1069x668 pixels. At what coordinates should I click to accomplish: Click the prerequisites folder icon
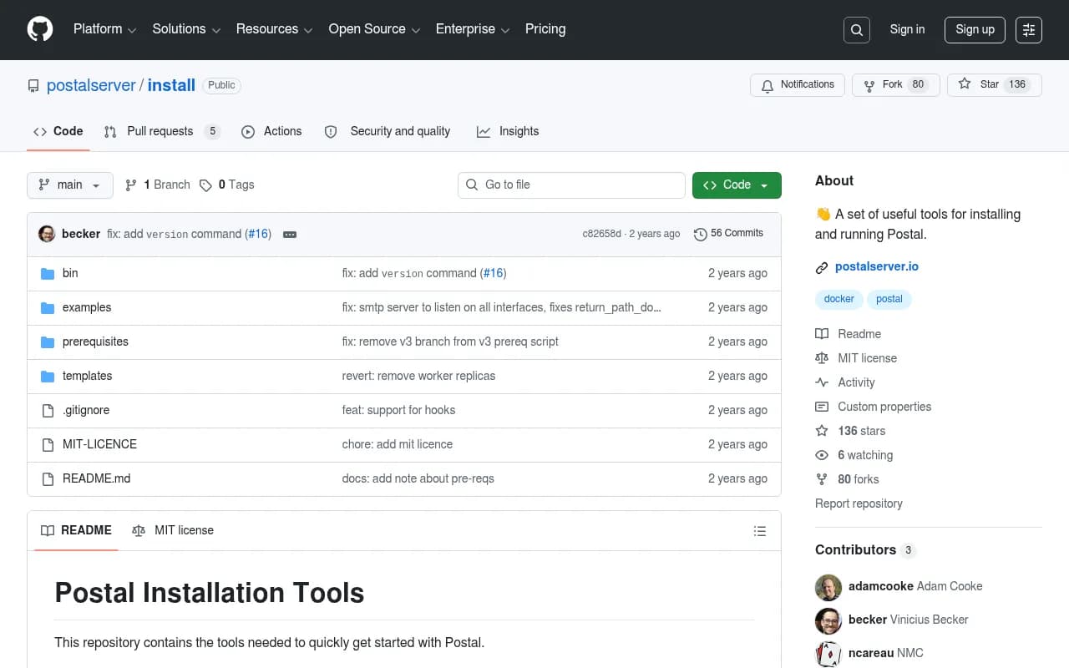tap(48, 342)
